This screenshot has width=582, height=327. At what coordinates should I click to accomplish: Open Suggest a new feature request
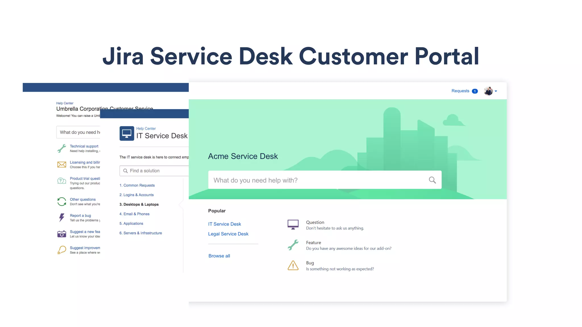point(85,232)
